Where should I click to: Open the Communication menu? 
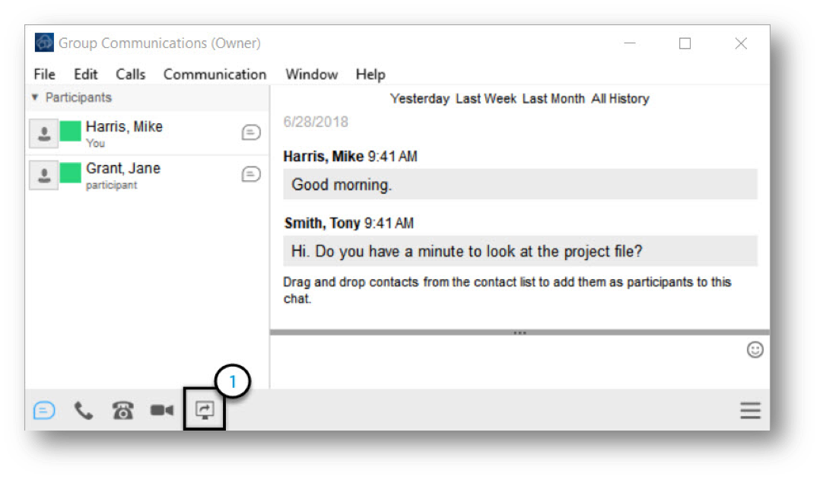coord(215,75)
